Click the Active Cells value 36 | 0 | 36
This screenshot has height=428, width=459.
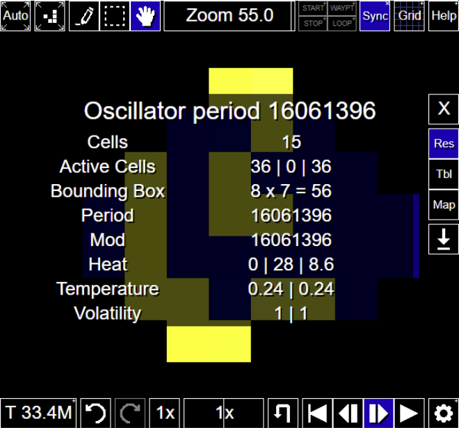click(x=291, y=167)
